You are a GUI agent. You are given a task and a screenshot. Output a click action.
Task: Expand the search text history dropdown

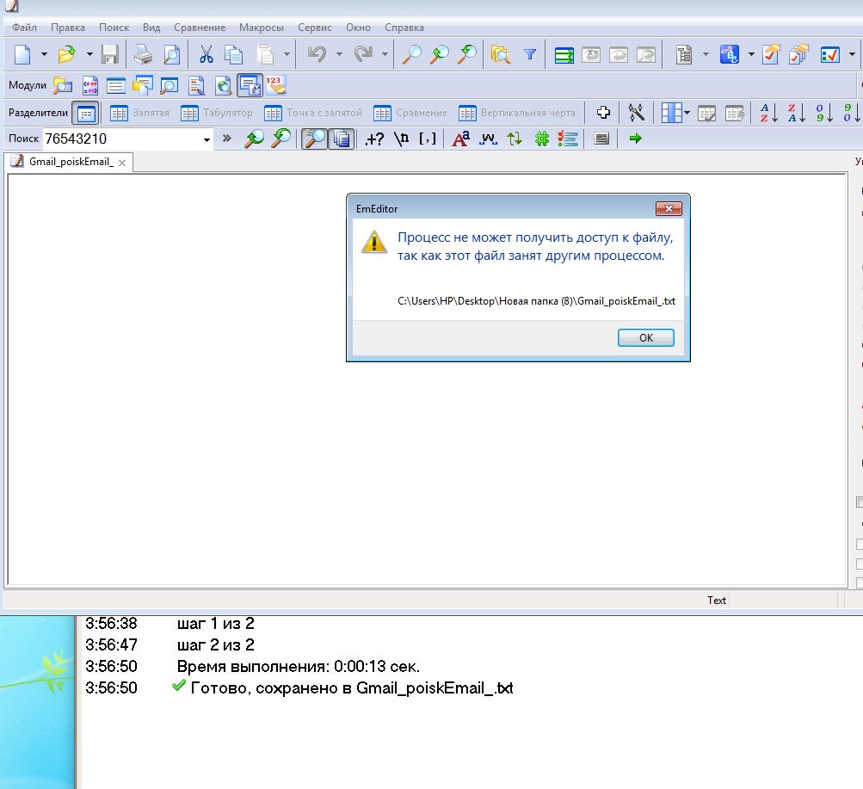click(x=207, y=139)
